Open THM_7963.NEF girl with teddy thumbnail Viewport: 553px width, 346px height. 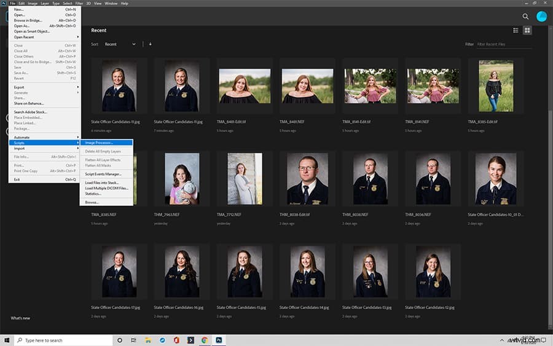pyautogui.click(x=182, y=179)
